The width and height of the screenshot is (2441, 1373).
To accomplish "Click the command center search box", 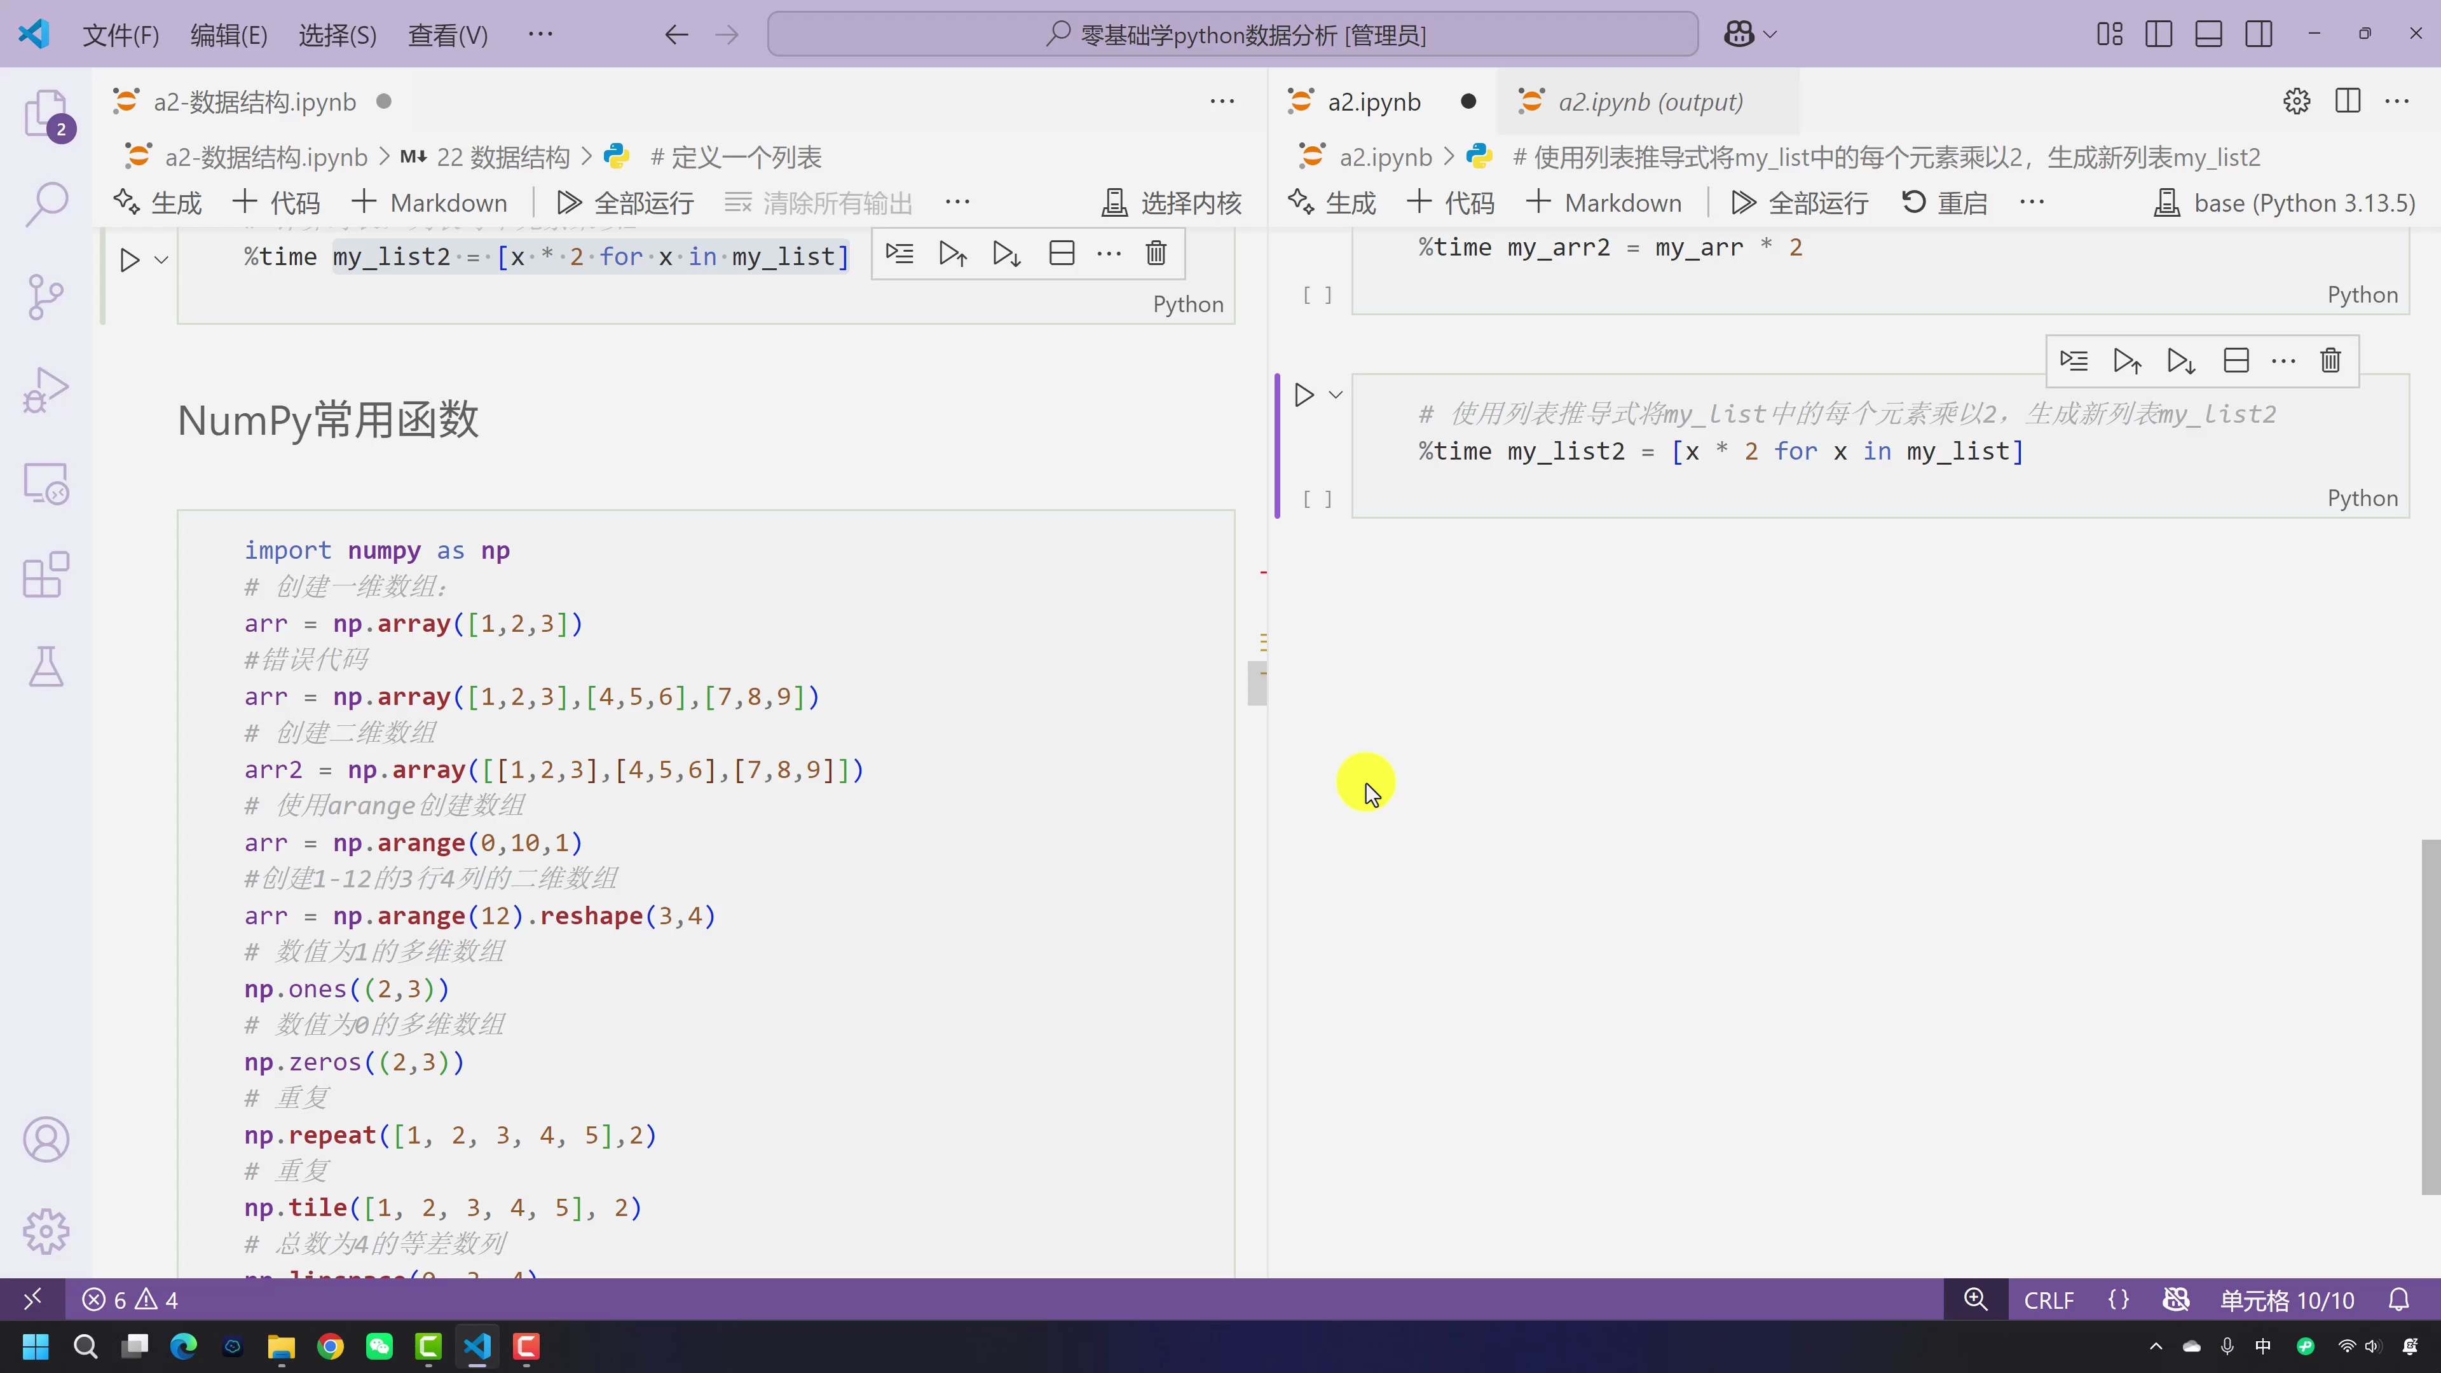I will point(1232,35).
